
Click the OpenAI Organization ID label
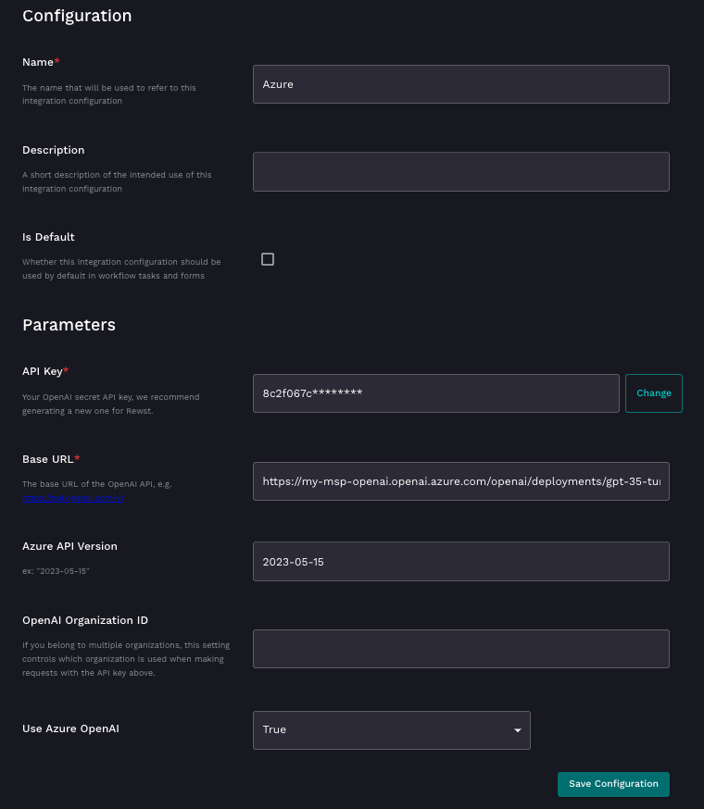click(85, 620)
